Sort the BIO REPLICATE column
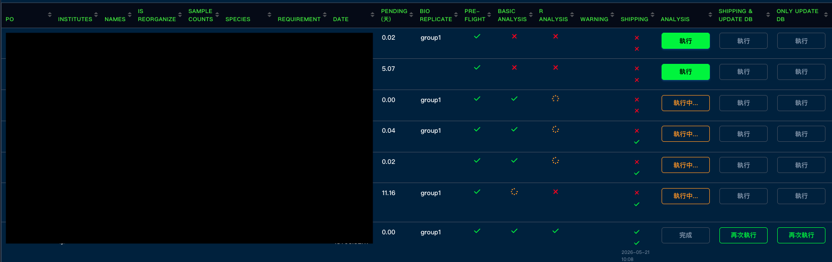This screenshot has width=832, height=262. click(x=456, y=15)
